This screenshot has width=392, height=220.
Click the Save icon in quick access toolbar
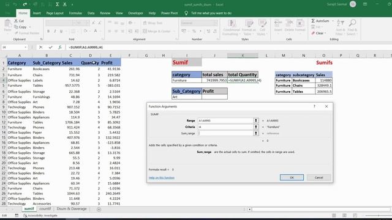(x=7, y=4)
